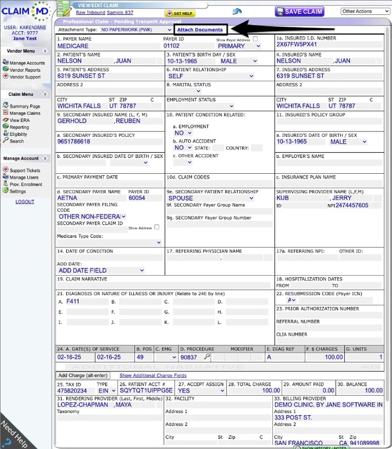This screenshot has width=392, height=449.
Task: Click the diagnosis A field F411
Action: point(87,302)
